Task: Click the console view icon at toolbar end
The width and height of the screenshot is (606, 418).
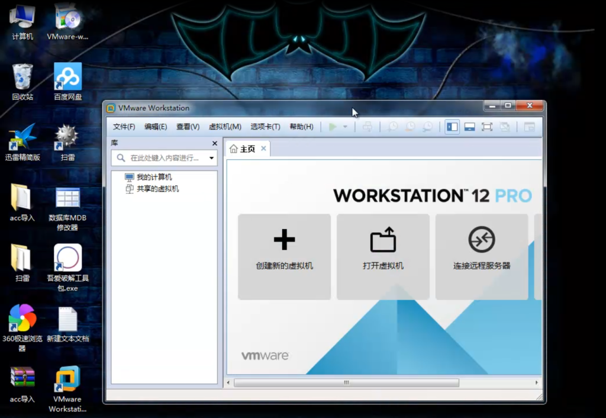Action: pos(529,127)
